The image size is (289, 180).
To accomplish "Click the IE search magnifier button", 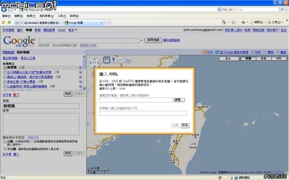I will pyautogui.click(x=282, y=9).
